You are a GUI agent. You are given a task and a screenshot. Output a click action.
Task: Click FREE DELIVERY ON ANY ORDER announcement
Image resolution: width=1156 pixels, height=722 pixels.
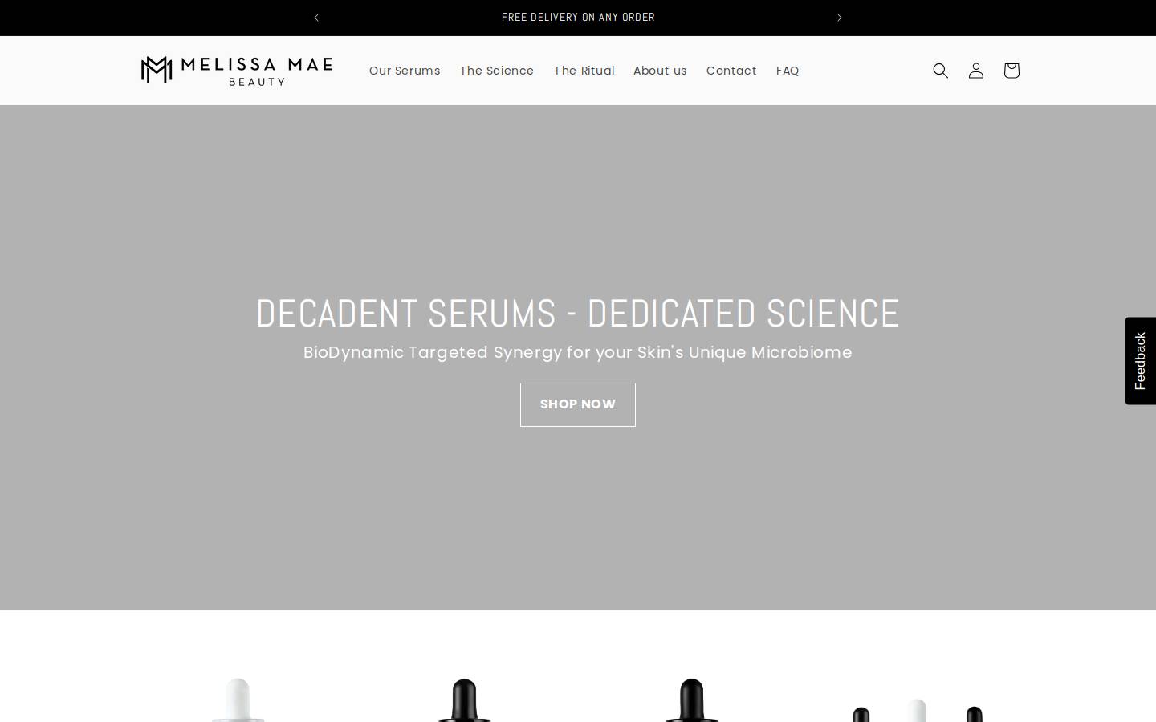[578, 18]
